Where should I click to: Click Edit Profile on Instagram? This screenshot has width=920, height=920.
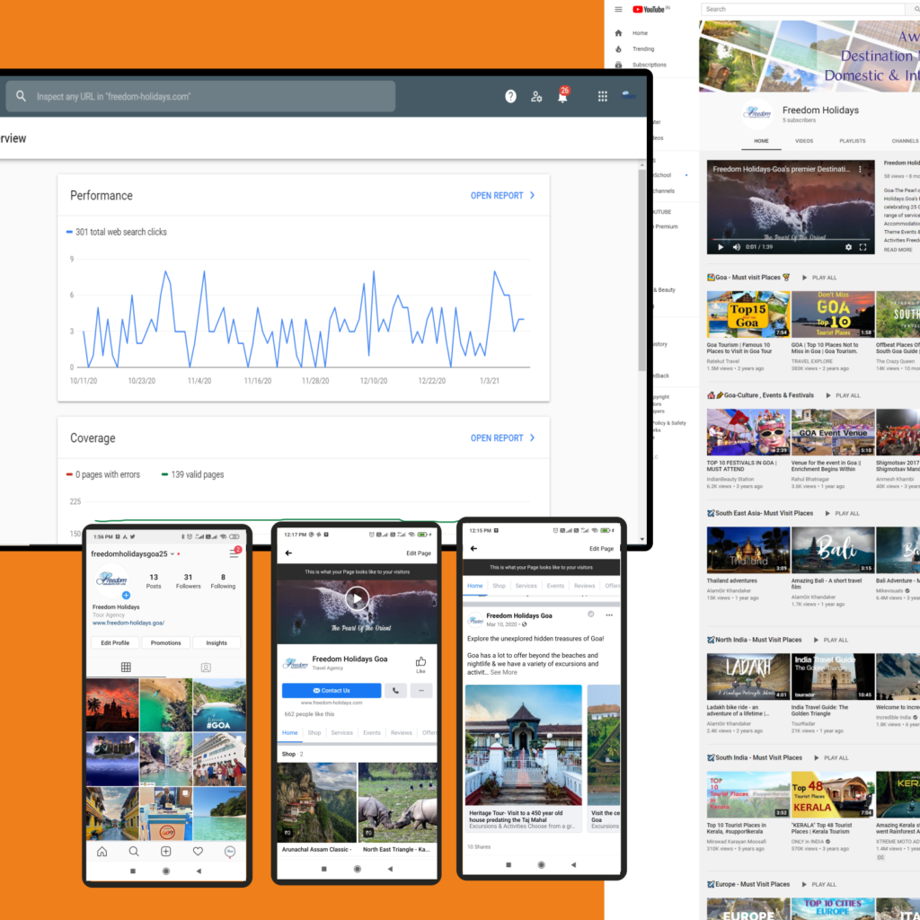point(115,643)
